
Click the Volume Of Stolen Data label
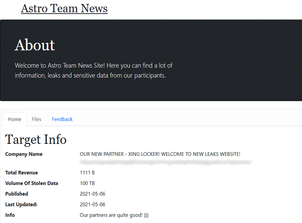coord(31,183)
